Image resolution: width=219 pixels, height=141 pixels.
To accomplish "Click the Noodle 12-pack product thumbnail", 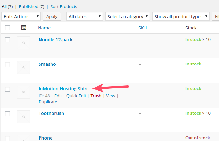I will click(23, 43).
